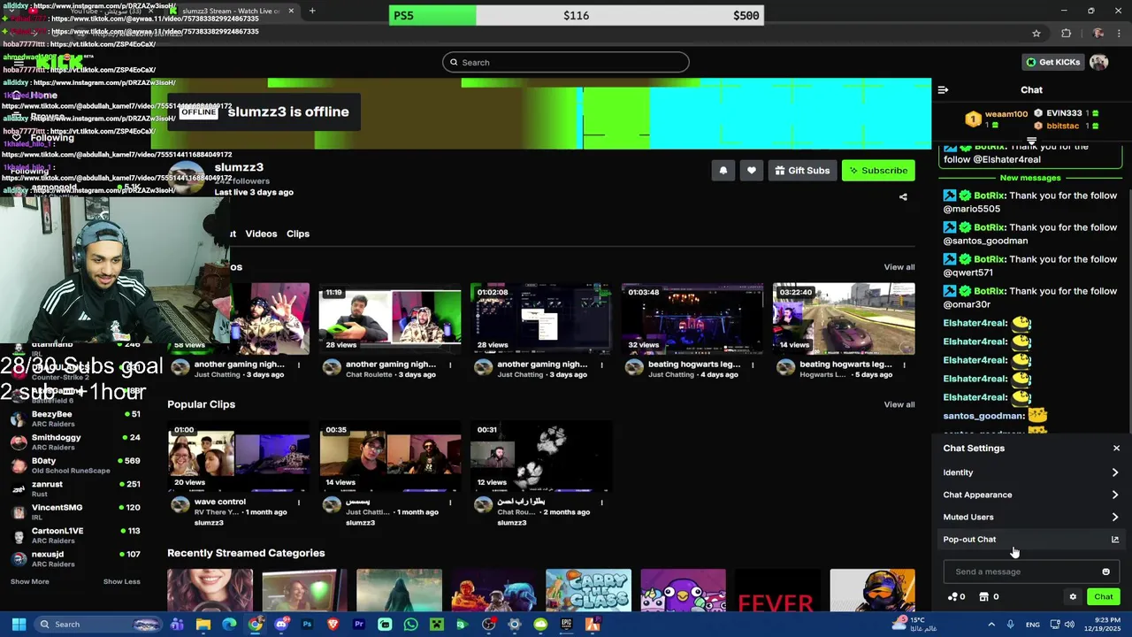The height and width of the screenshot is (637, 1132).
Task: Open the 11:19 Chat Roulette video thumbnail
Action: coord(390,318)
